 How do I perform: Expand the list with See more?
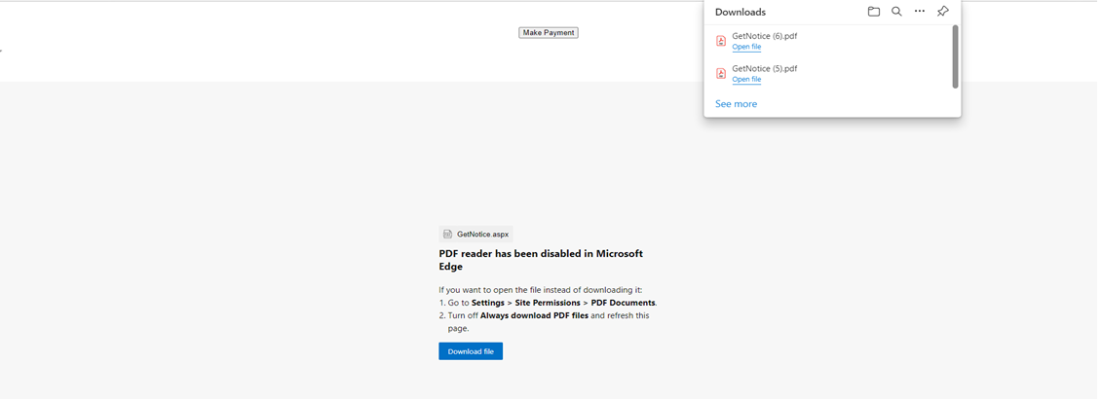point(736,104)
